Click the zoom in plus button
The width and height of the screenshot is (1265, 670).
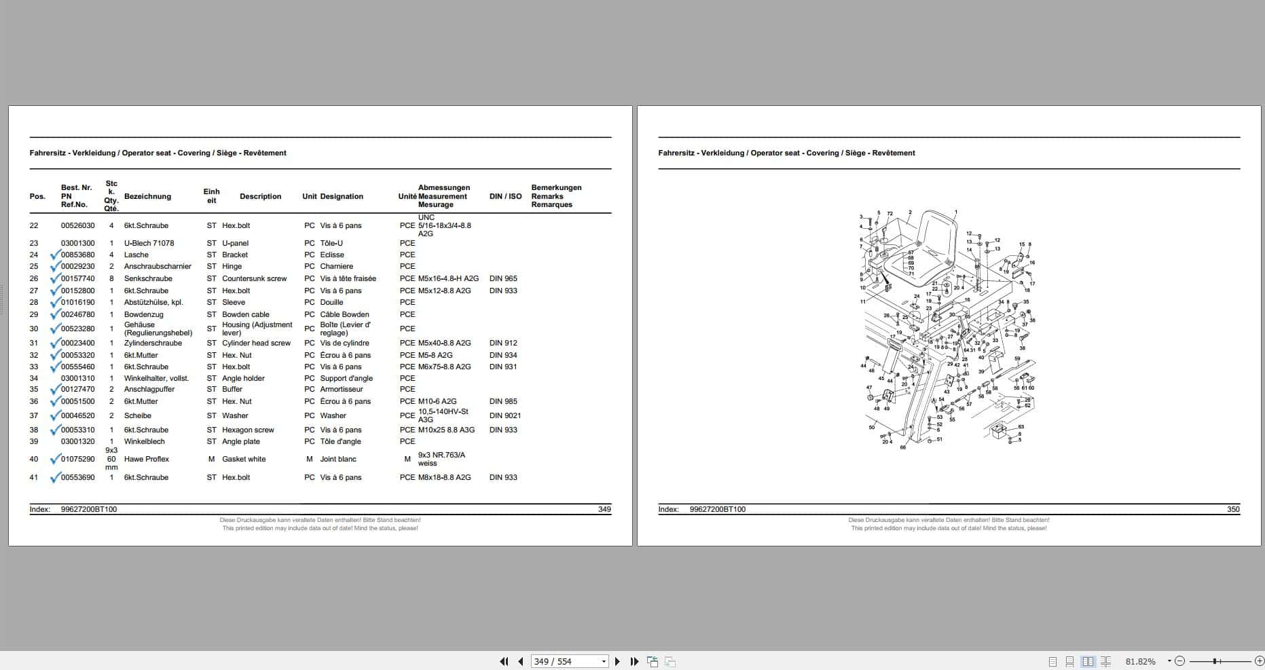[1259, 661]
